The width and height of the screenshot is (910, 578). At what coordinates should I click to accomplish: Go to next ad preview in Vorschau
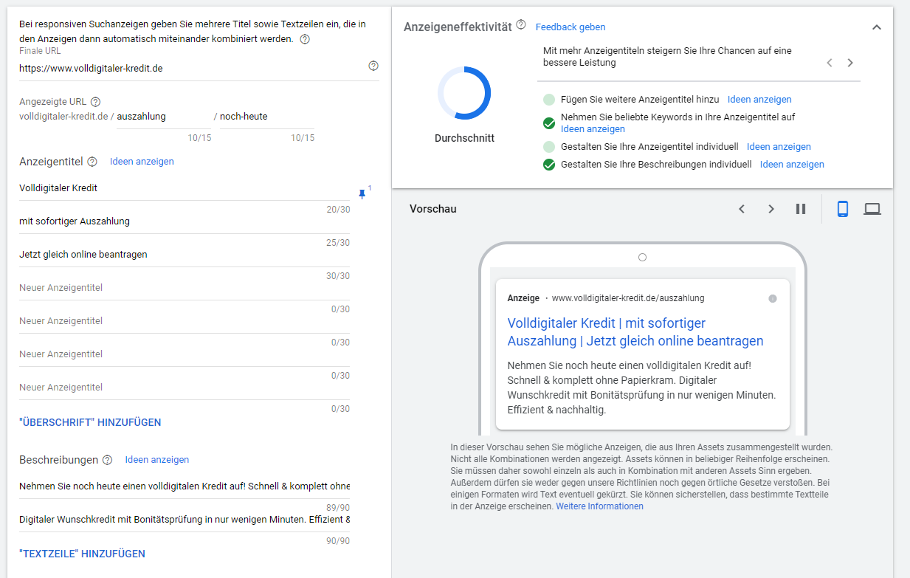[x=771, y=209]
